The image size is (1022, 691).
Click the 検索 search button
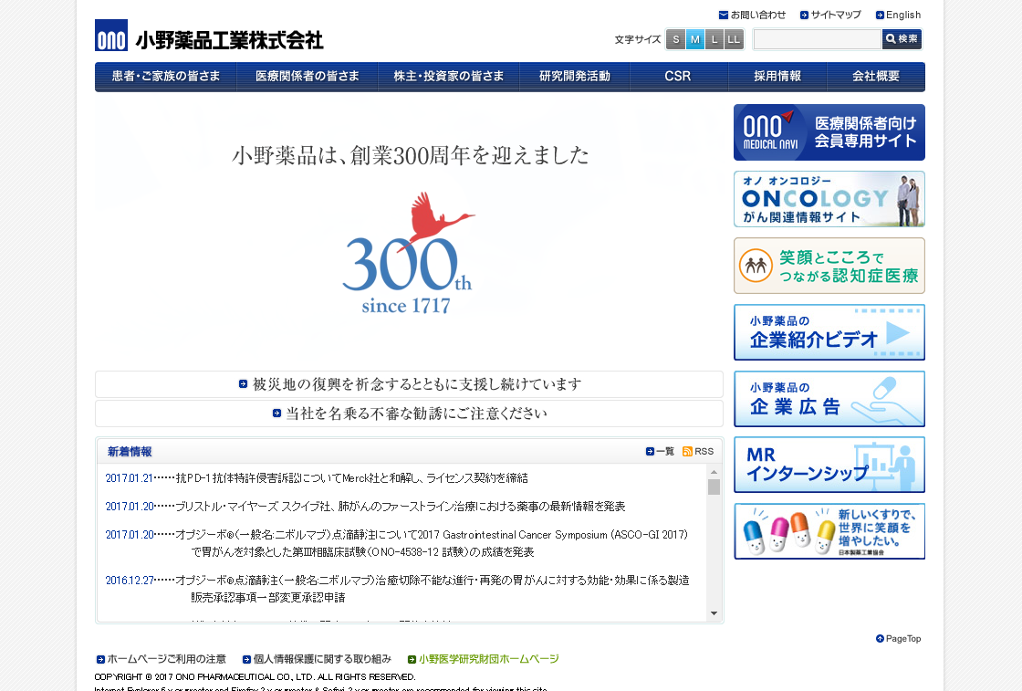902,39
